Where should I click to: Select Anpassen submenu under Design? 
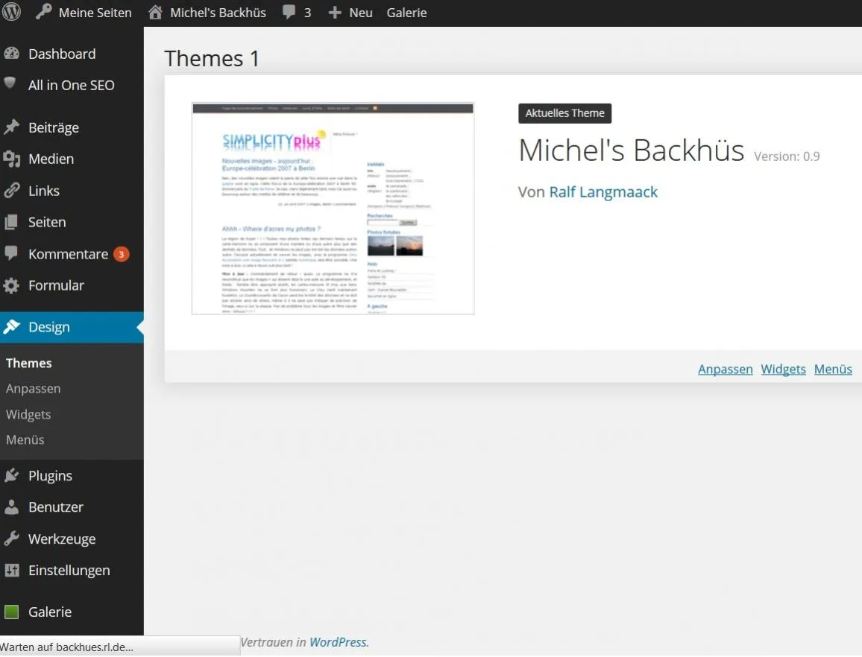(x=33, y=388)
